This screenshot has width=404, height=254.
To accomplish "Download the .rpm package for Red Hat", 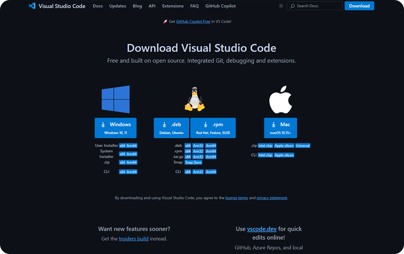I will coord(213,128).
